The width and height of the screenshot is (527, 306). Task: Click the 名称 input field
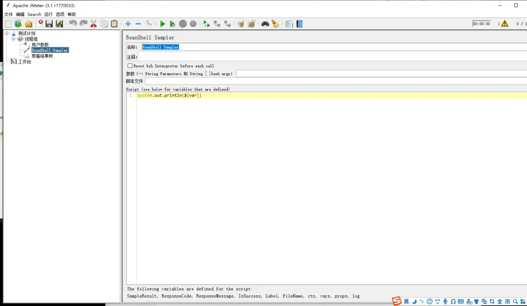[334, 47]
